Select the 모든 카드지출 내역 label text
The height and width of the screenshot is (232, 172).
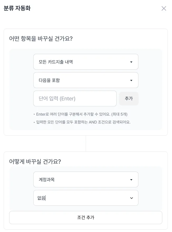(x=56, y=62)
